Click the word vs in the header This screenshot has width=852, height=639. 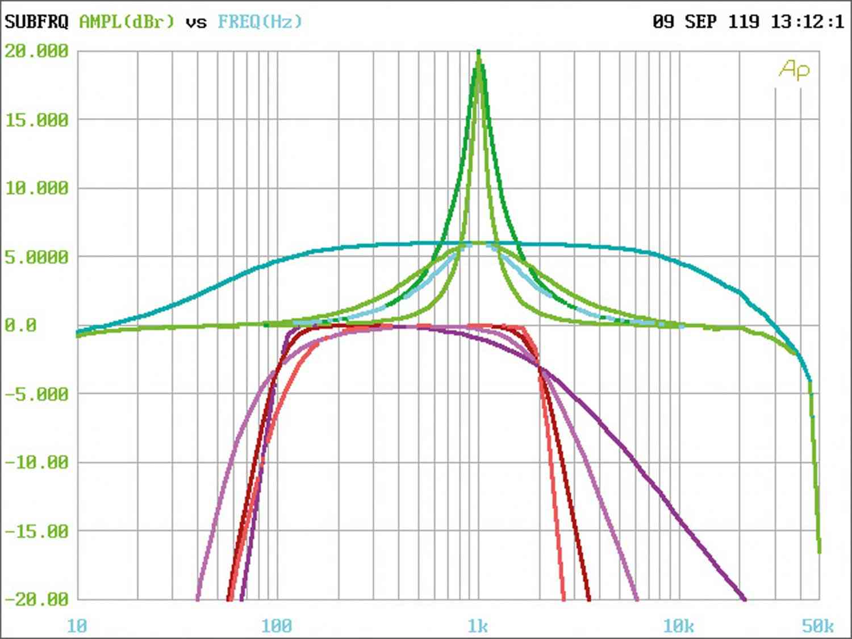(x=196, y=23)
